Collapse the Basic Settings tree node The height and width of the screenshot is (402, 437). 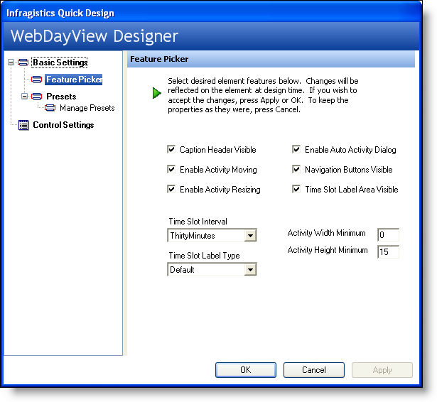point(11,63)
